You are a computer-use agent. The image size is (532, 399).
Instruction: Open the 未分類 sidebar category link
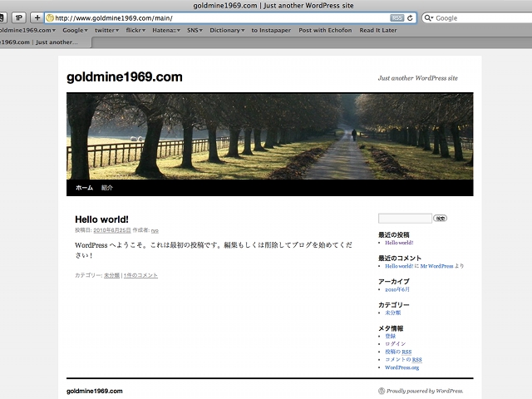point(392,313)
